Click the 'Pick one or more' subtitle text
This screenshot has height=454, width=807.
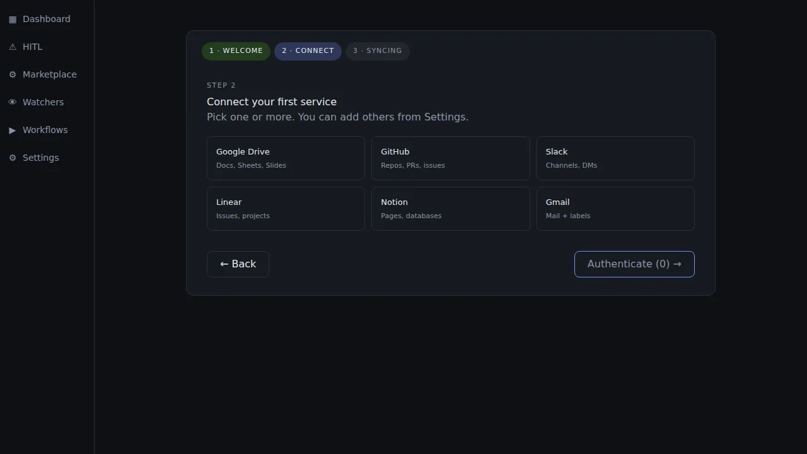(x=337, y=117)
